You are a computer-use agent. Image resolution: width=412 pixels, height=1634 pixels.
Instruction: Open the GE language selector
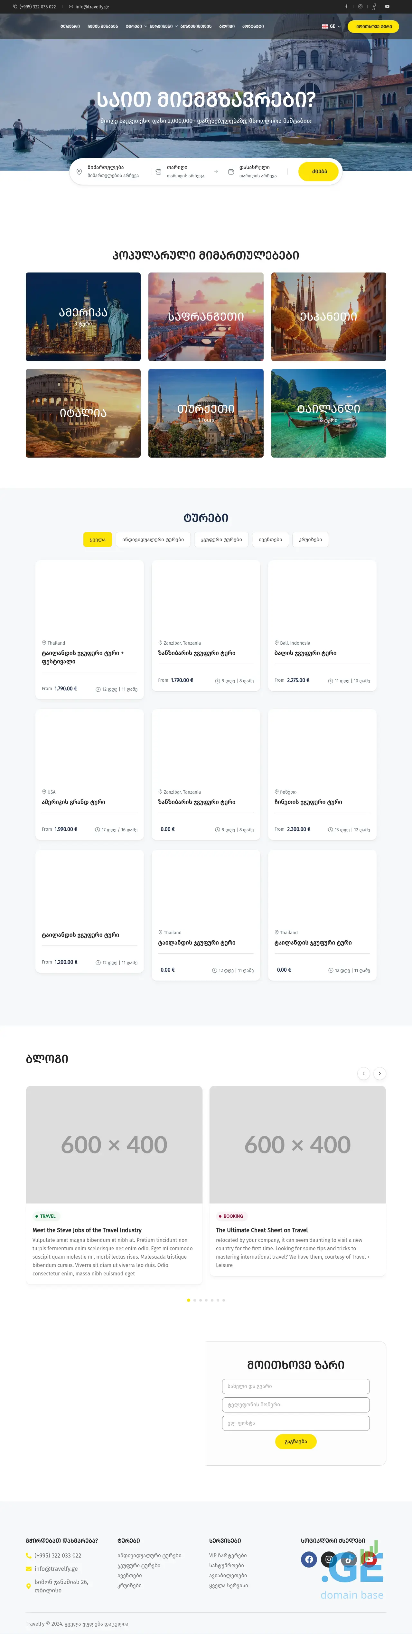331,27
